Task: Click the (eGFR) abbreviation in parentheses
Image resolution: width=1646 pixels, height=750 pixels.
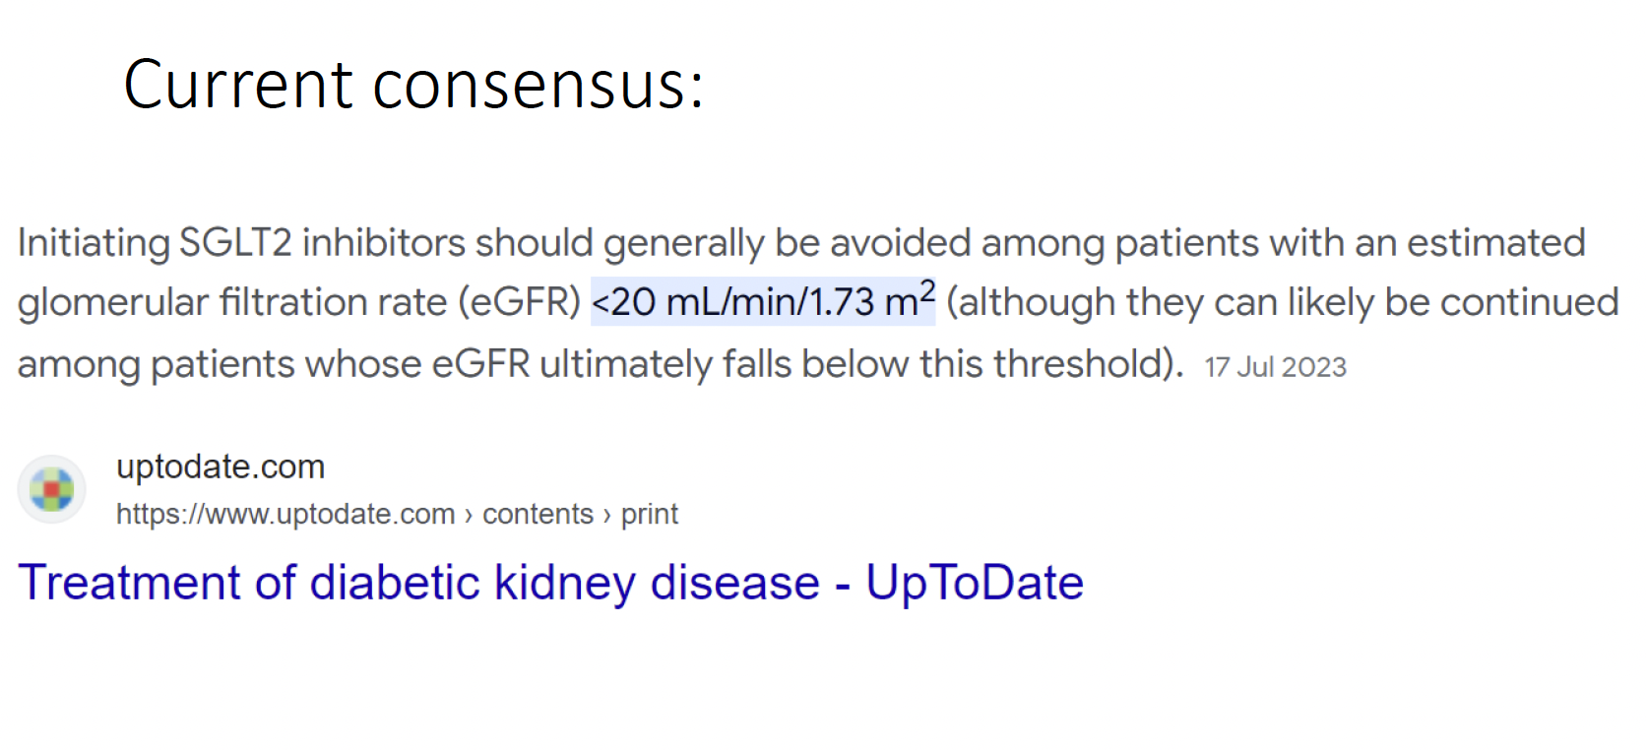Action: 520,302
